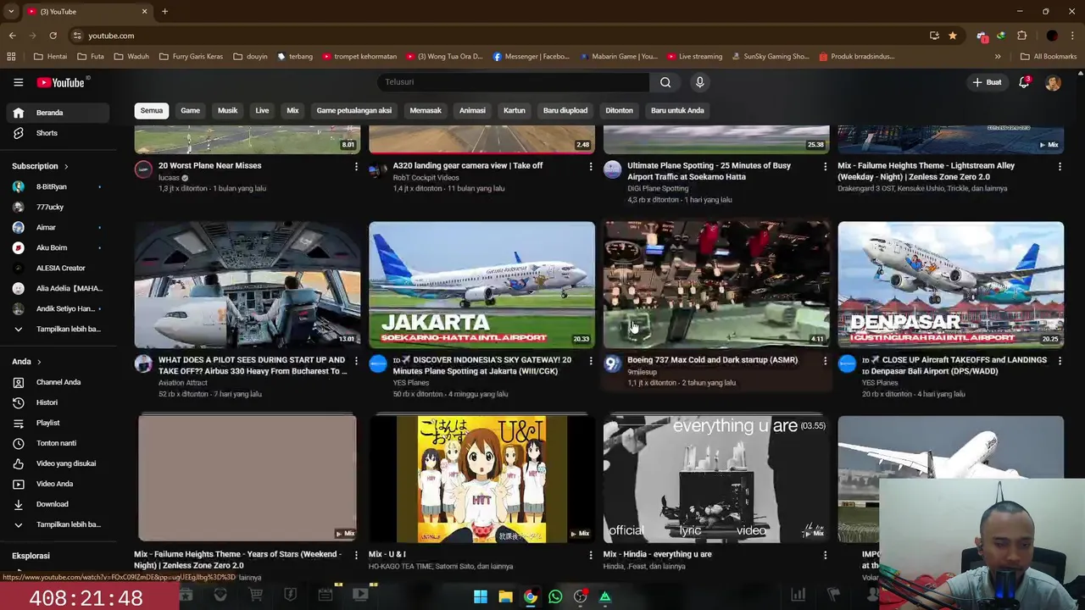Open options for 20 Worst Plane Near Misses
The height and width of the screenshot is (610, 1085).
[356, 167]
